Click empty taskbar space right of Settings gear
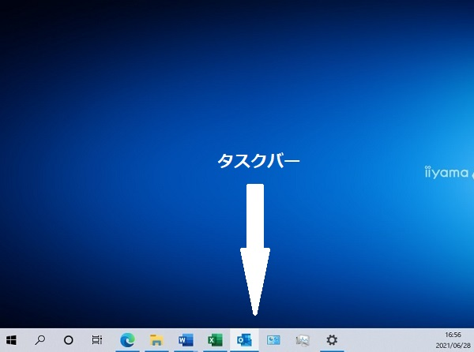This screenshot has width=474, height=352. 387,340
